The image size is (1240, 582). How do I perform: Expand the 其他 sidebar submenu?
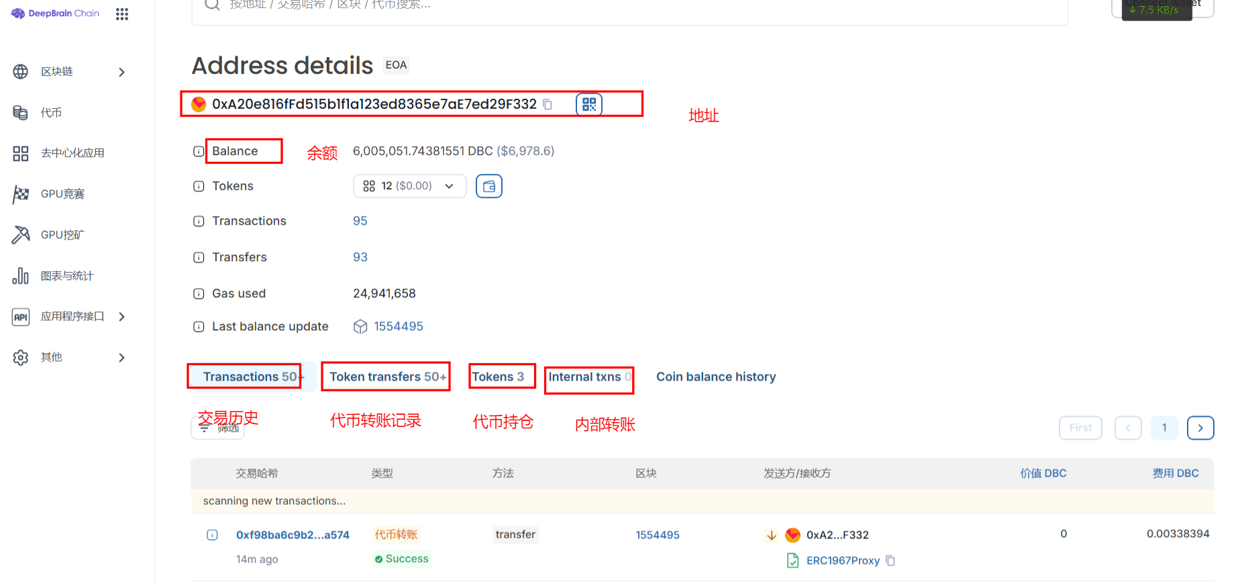tap(121, 358)
